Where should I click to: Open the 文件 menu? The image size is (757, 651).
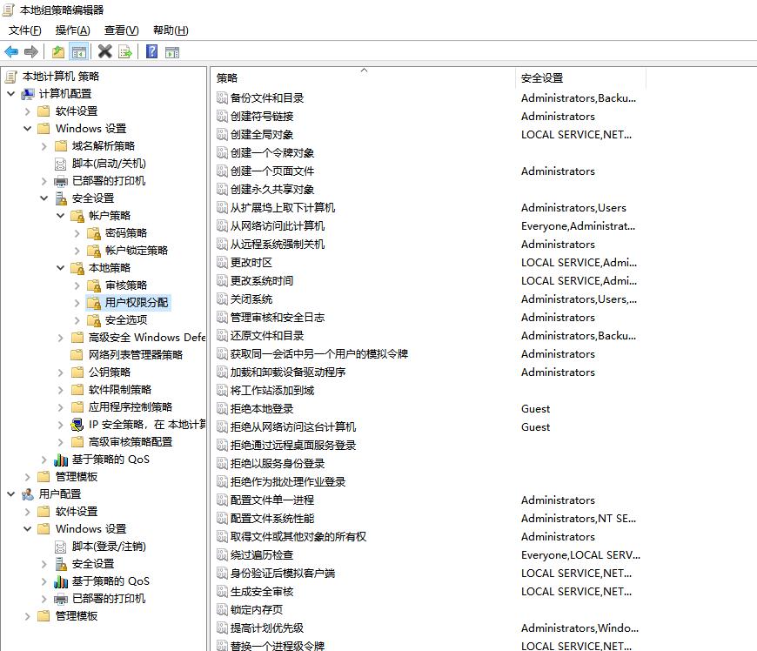point(24,30)
